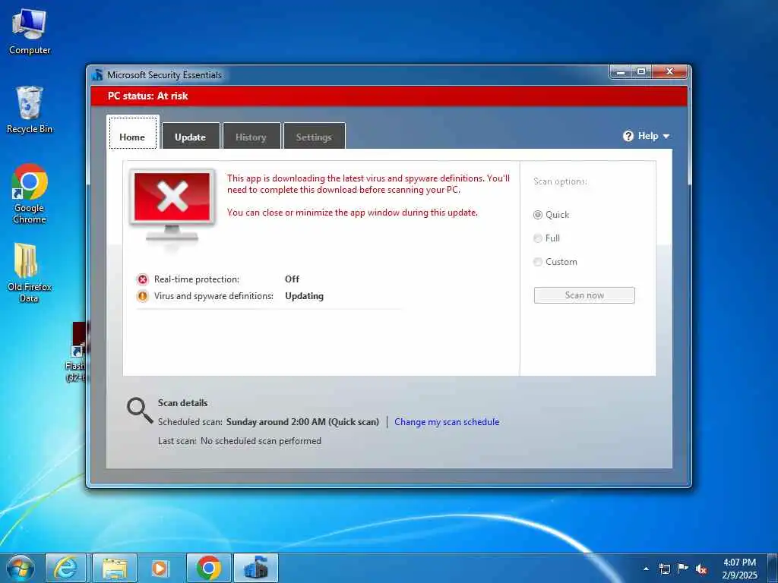Click the Show desktop strip at the taskbar's end
Screen dimensions: 778x583
[x=772, y=568]
